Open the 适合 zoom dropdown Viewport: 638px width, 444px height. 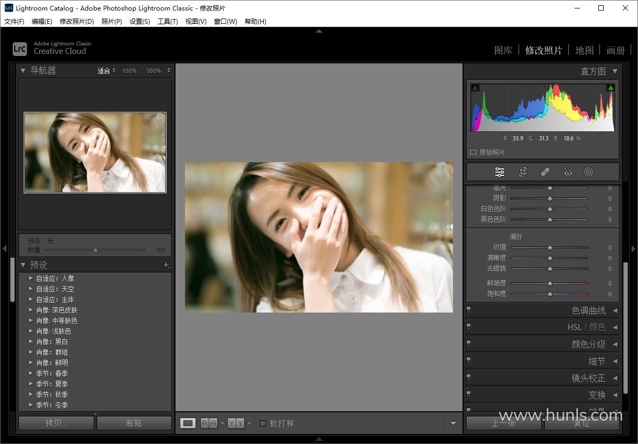(106, 71)
